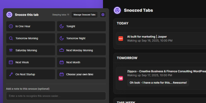
Task: Open Manage Snoozed Tabs
Action: pyautogui.click(x=85, y=15)
